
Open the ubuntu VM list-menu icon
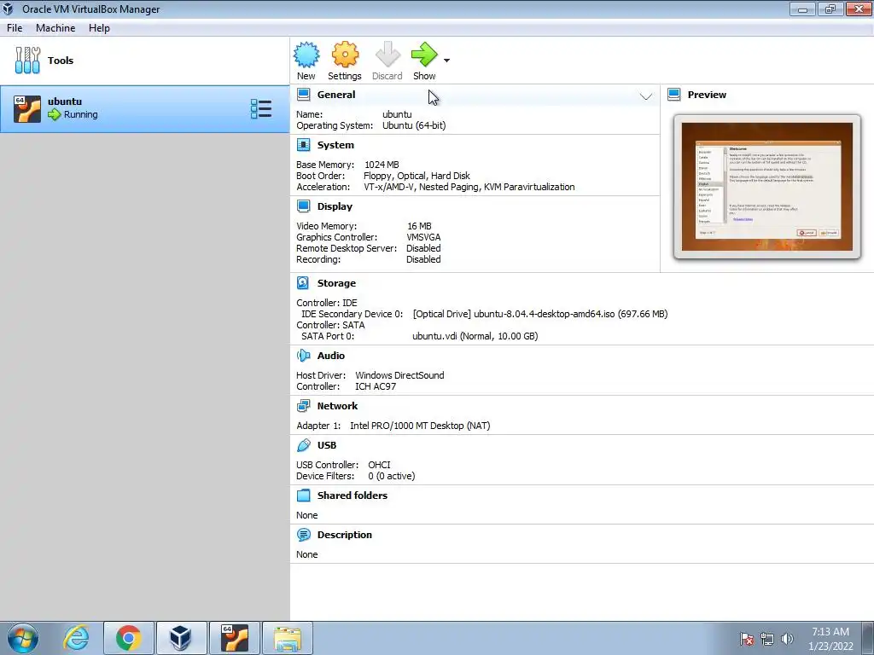(x=261, y=108)
